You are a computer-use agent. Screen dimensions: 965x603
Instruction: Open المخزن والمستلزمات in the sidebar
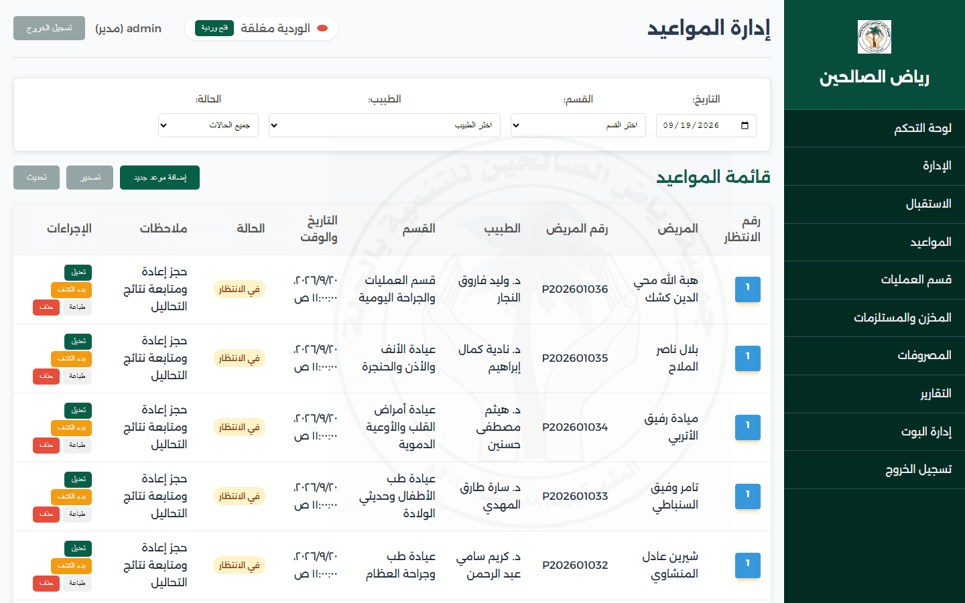[x=875, y=318]
